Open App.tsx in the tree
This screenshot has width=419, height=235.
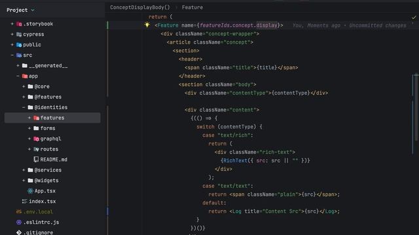coord(45,191)
